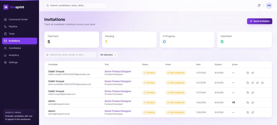Copy invite link for siddhi.vinayak@example.com row
The image size is (277, 125).
[248, 92]
